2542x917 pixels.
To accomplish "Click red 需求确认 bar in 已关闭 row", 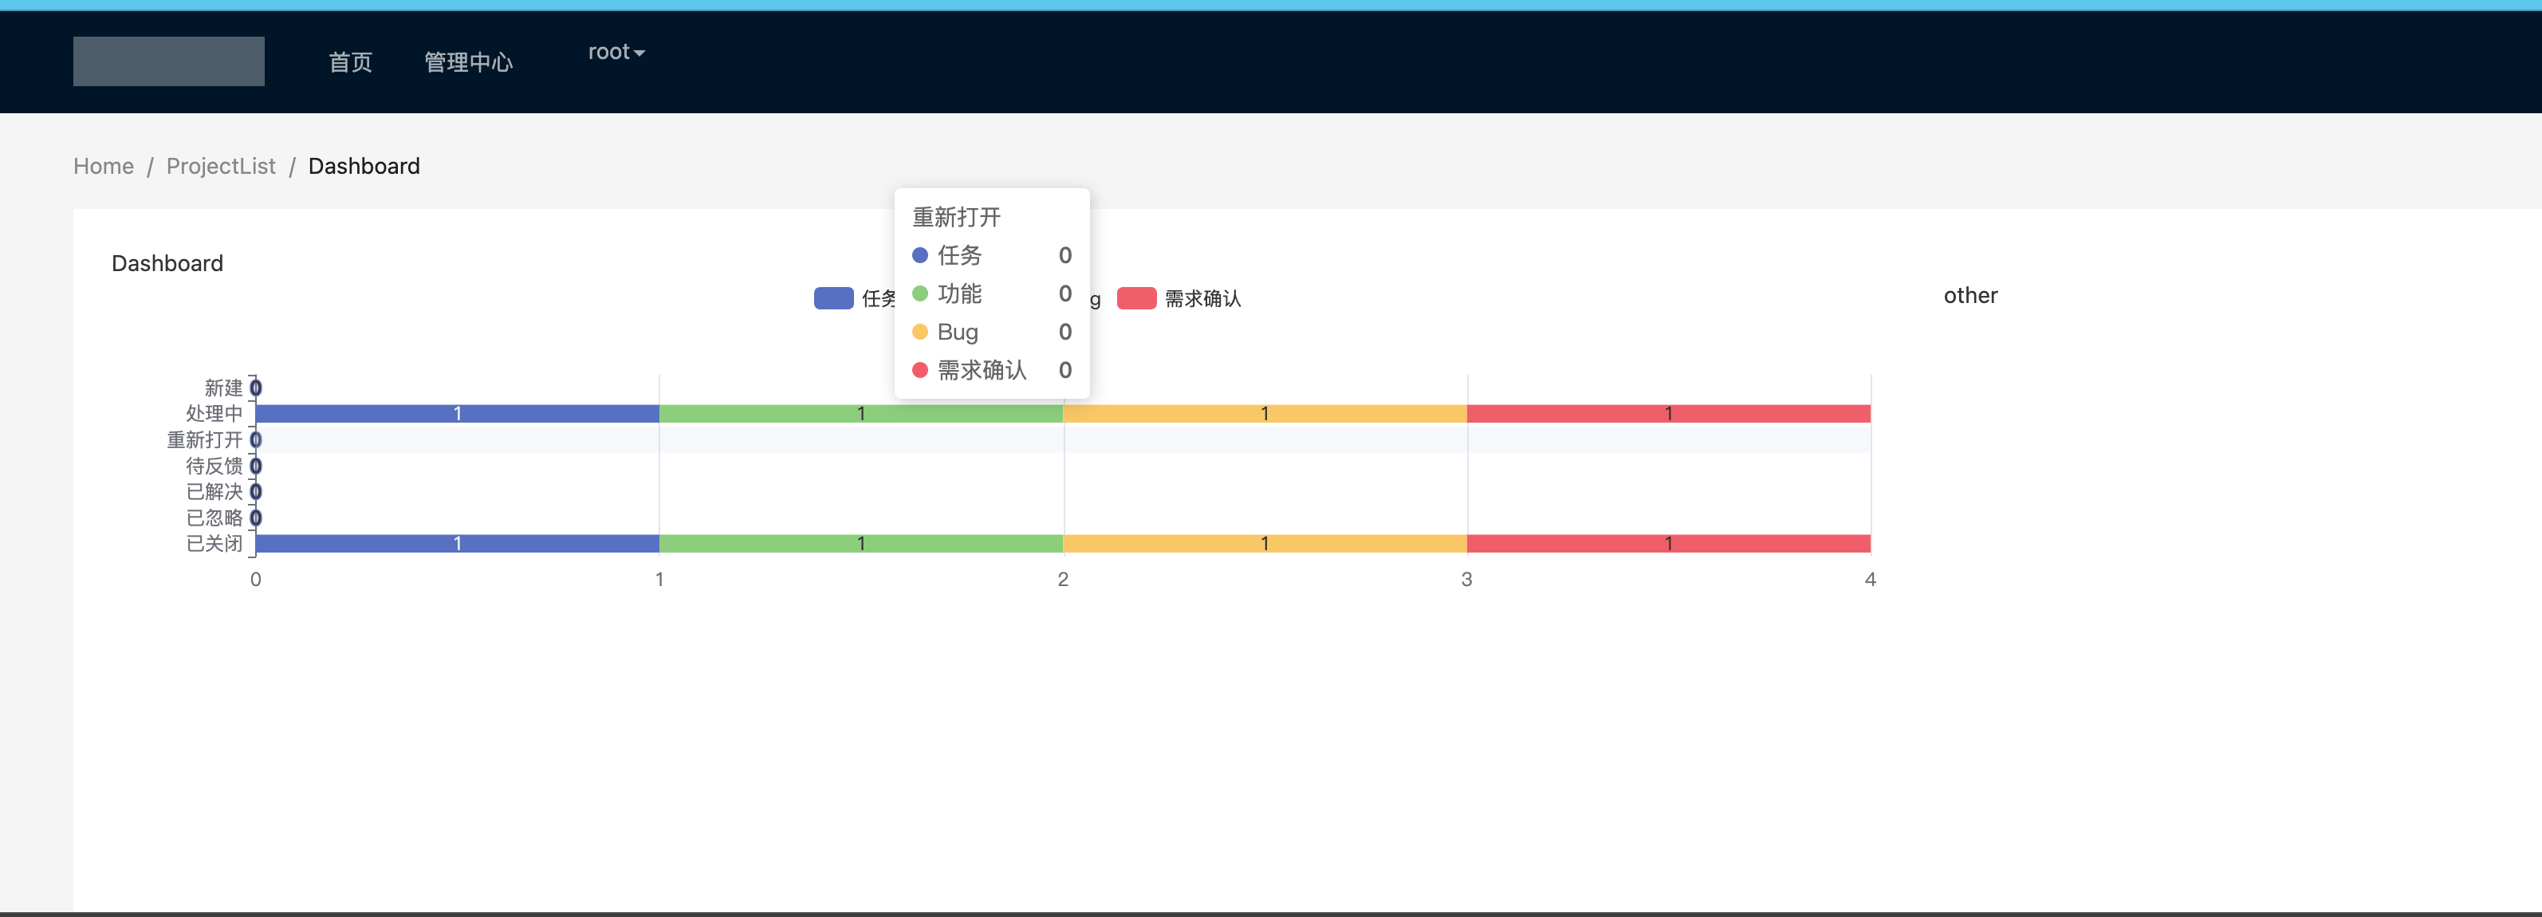I will [x=1668, y=543].
